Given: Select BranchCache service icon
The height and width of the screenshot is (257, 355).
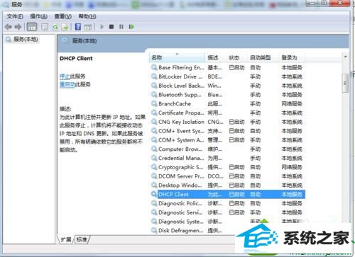Looking at the screenshot, I should point(154,104).
